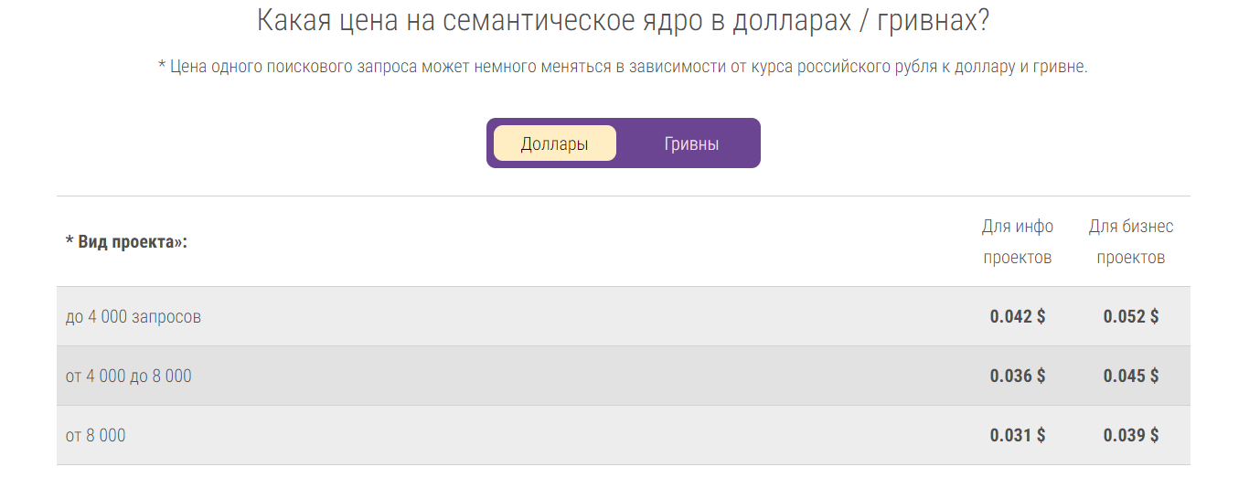Screen dimensions: 1260x488
Task: Click the 0.042 $ price cell
Action: click(1018, 316)
